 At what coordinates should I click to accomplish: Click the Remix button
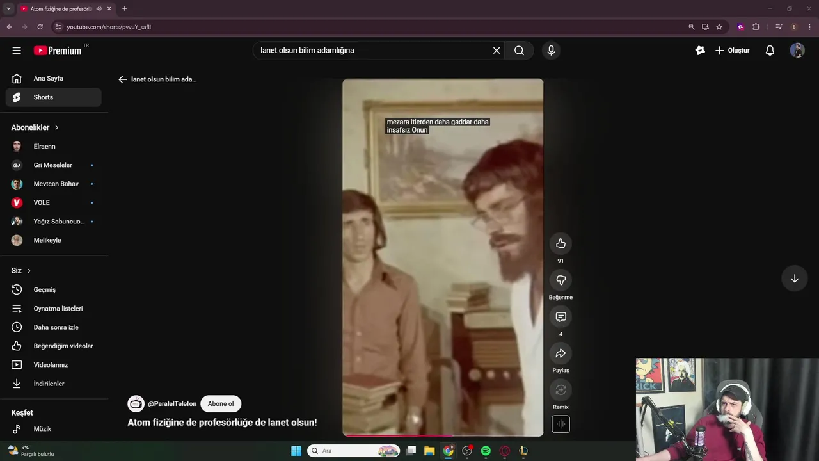(561, 390)
